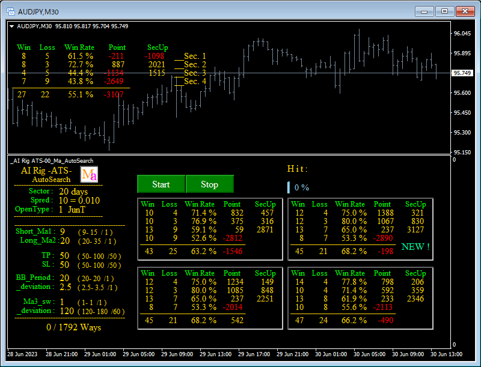This screenshot has width=481, height=367.
Task: Click the current price label 95.749
Action: coord(462,73)
